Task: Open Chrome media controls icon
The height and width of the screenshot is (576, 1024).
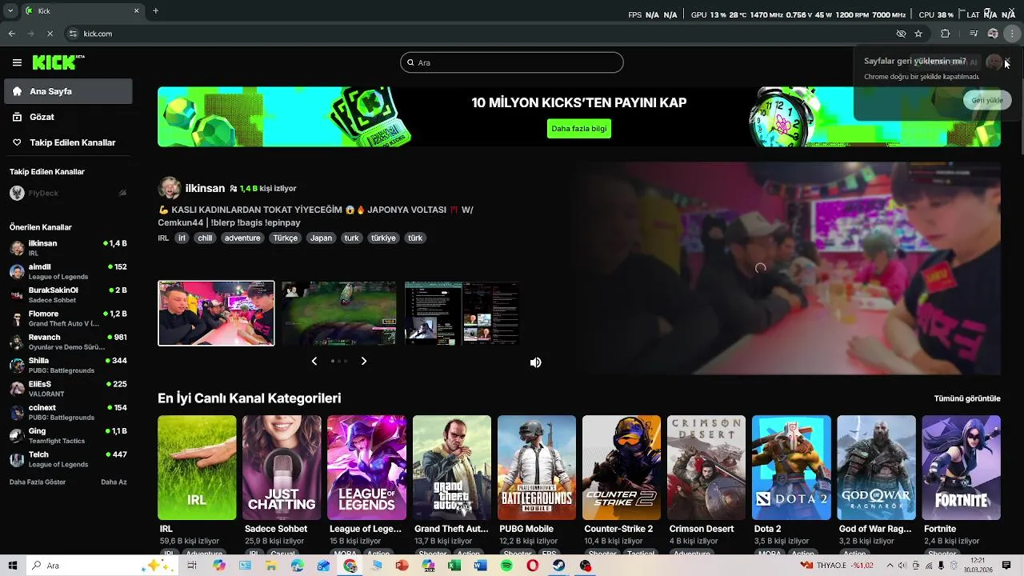Action: click(x=974, y=34)
